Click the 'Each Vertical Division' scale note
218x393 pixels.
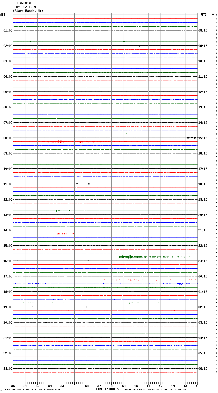click(33, 390)
